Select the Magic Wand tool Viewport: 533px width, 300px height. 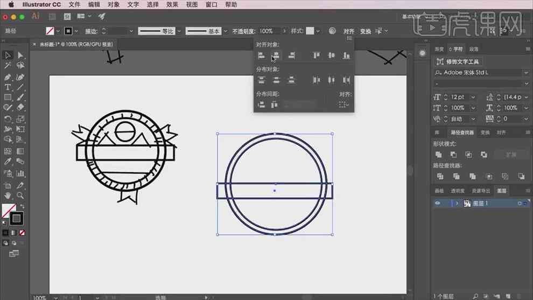click(x=8, y=65)
